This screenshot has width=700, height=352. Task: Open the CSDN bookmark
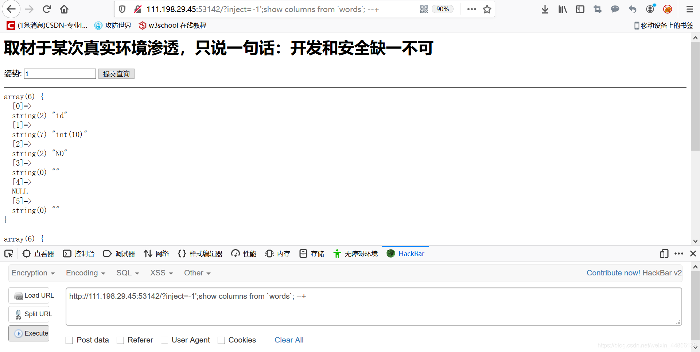click(x=47, y=26)
